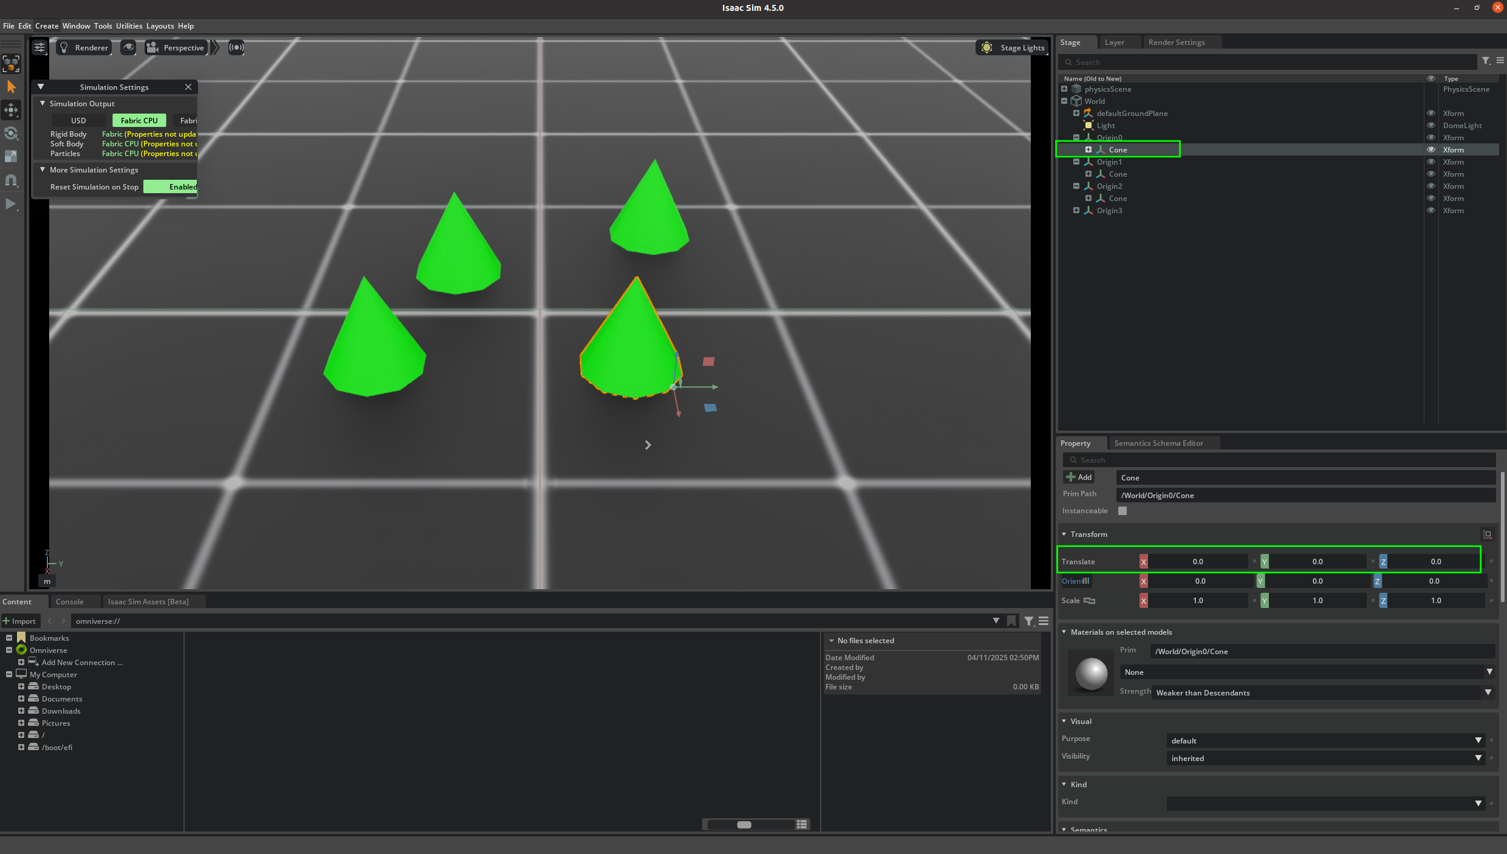Screen dimensions: 1507x854
Task: Toggle visibility of Origin1 prim
Action: point(1431,162)
